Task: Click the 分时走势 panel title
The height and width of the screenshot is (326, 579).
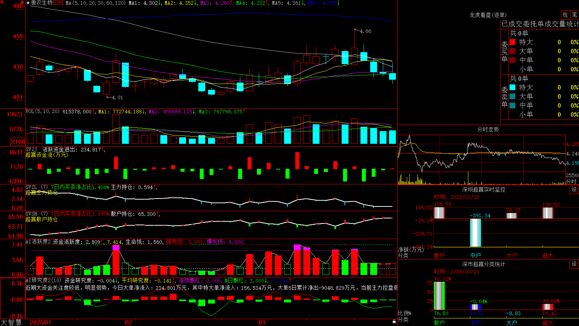Action: click(x=488, y=129)
